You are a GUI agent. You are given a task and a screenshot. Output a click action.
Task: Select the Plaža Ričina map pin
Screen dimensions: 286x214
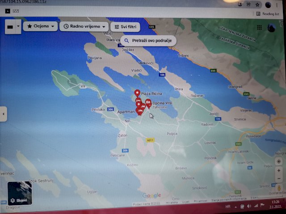137,93
